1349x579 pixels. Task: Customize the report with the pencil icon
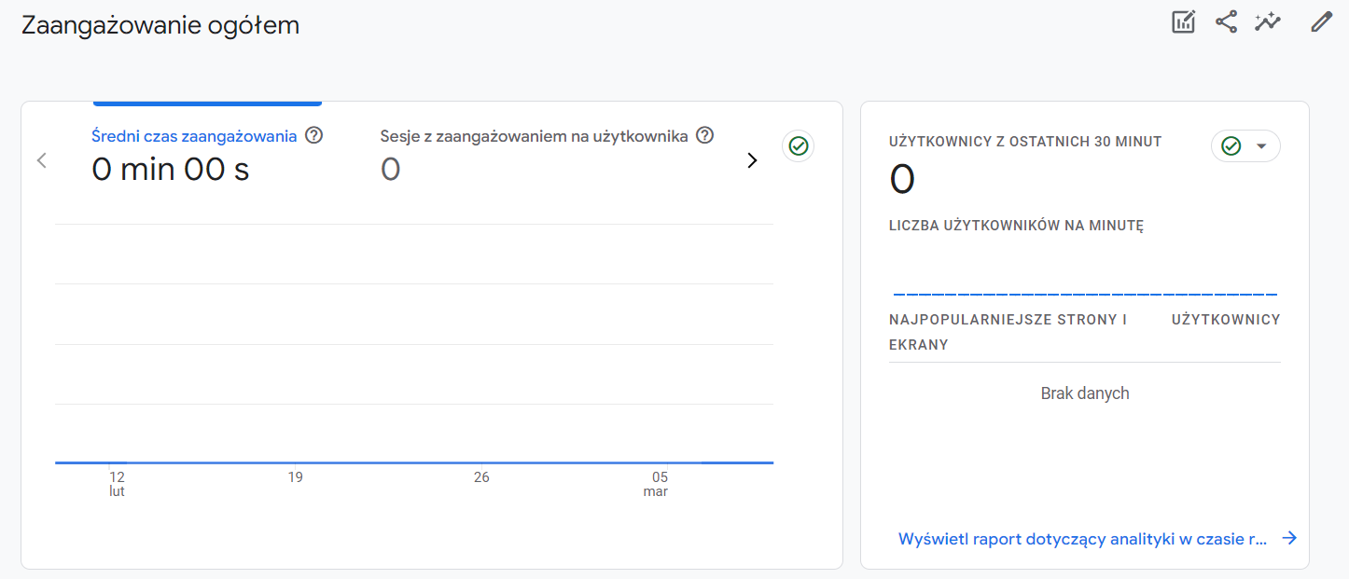[x=1321, y=21]
